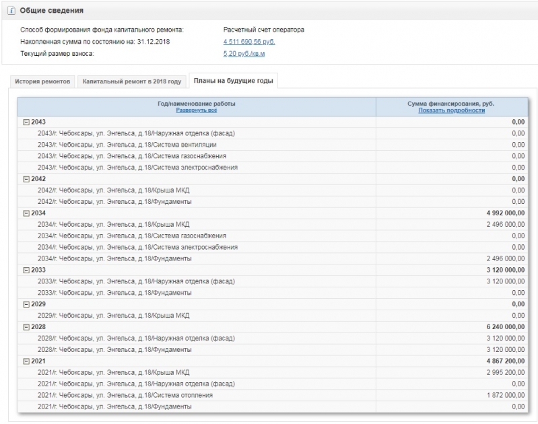Click the Показать подробности link
Viewport: 538px width, 424px height.
coord(451,110)
